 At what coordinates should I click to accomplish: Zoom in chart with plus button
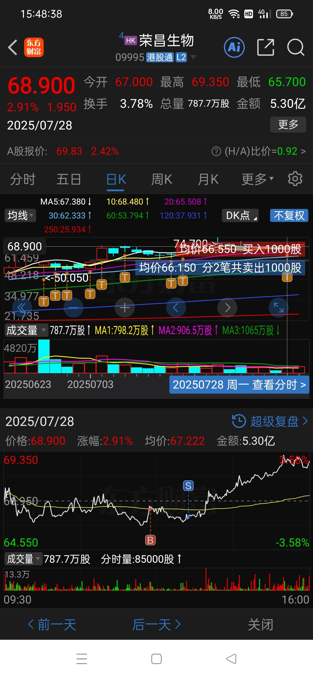click(125, 307)
